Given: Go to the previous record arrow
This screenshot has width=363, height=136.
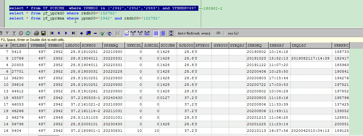Looking at the screenshot, I should coord(59,33).
